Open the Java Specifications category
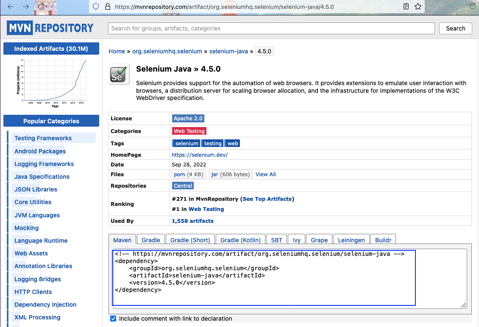479x327 pixels. click(42, 177)
